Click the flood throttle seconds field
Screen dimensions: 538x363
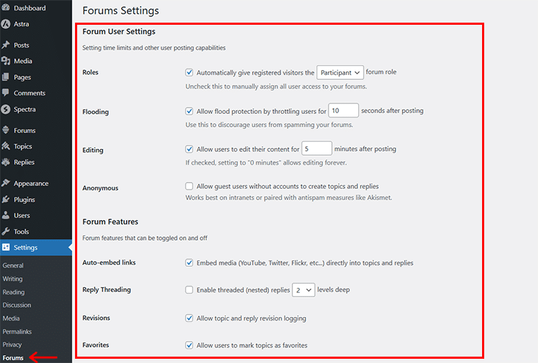343,110
